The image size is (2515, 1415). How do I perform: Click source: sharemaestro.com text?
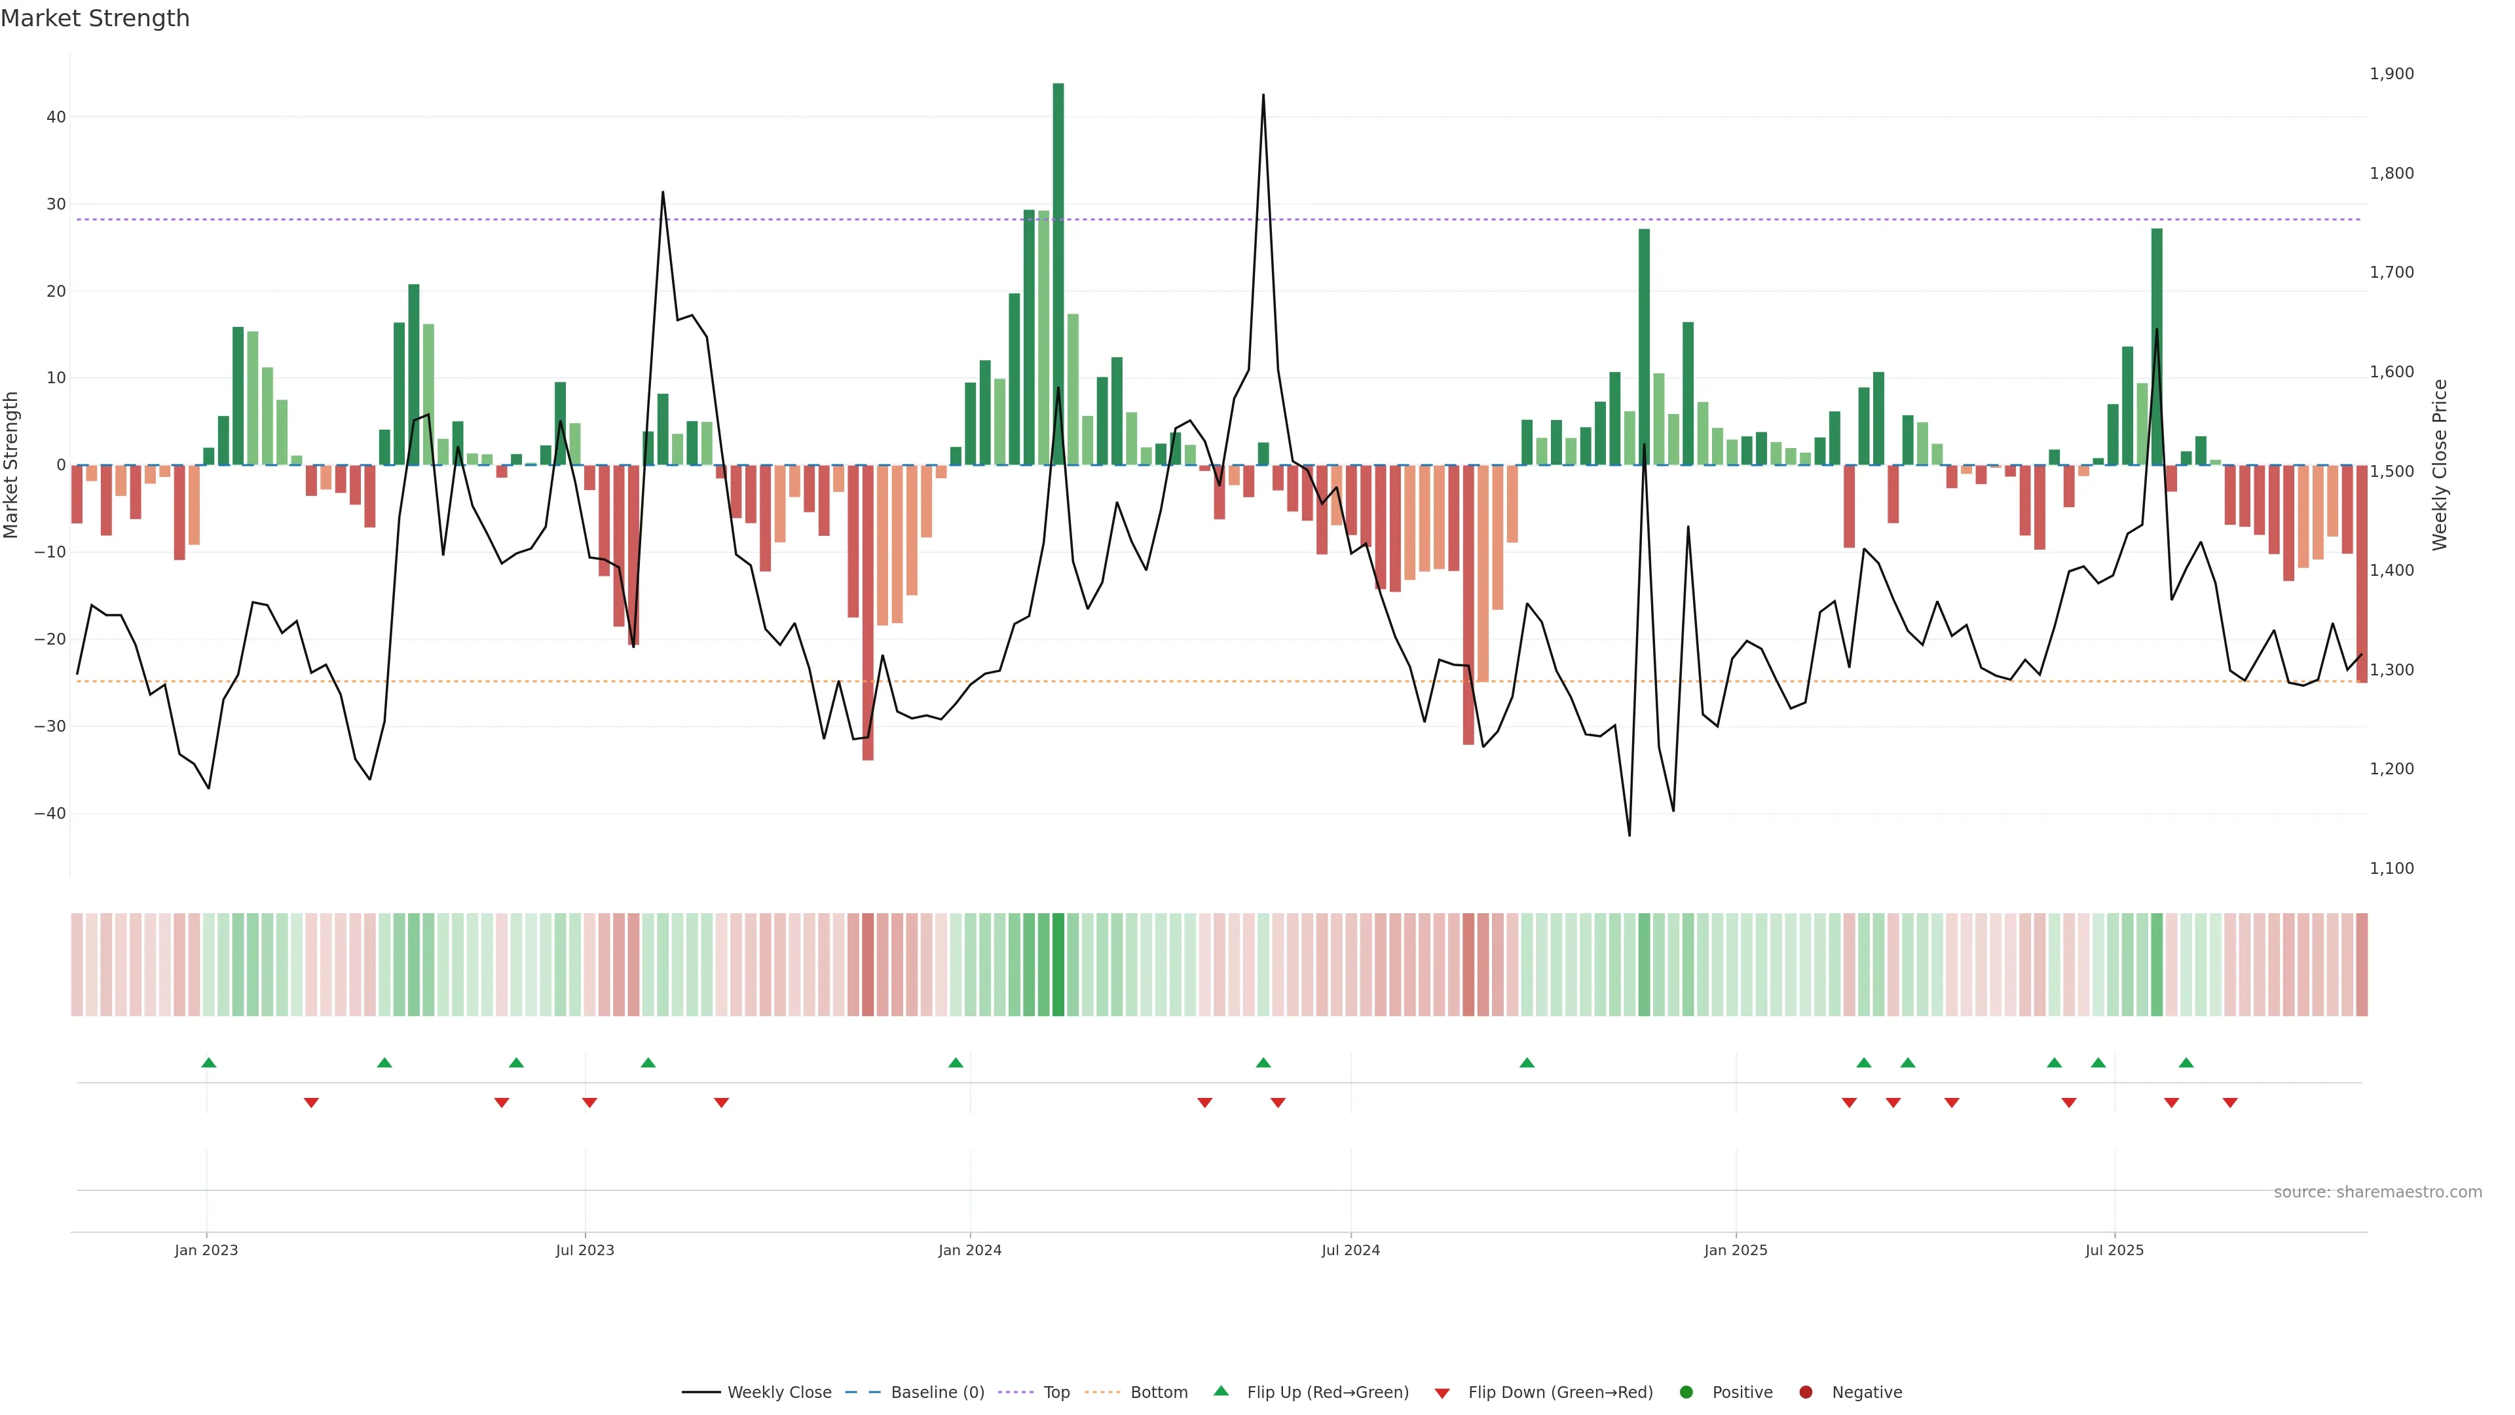[x=2377, y=1192]
